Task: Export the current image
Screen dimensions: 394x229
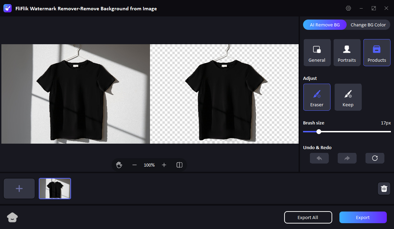Action: [363, 217]
